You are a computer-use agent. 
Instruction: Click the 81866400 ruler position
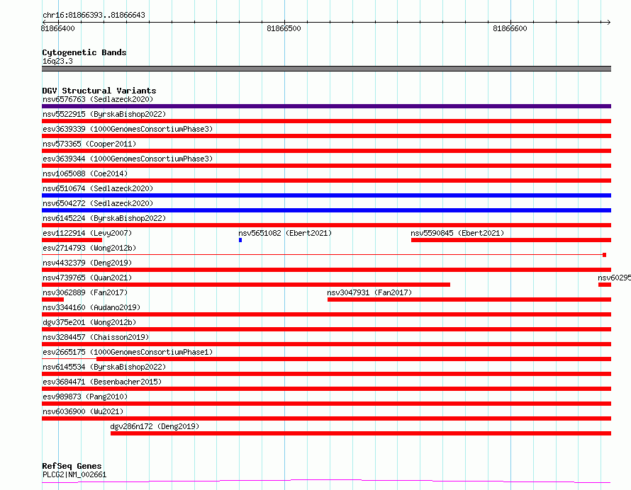click(58, 28)
